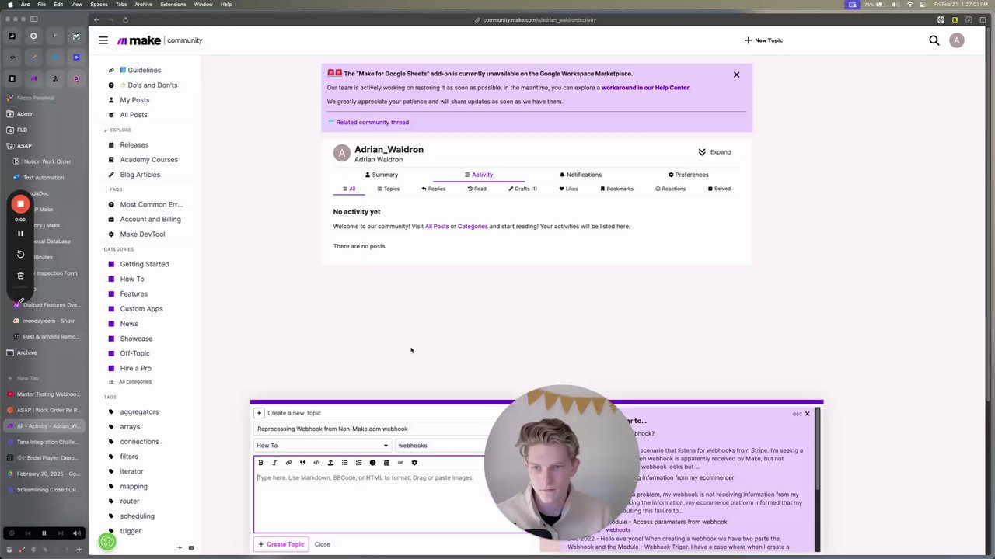The image size is (995, 559).
Task: Expand the user profile details
Action: coord(714,152)
